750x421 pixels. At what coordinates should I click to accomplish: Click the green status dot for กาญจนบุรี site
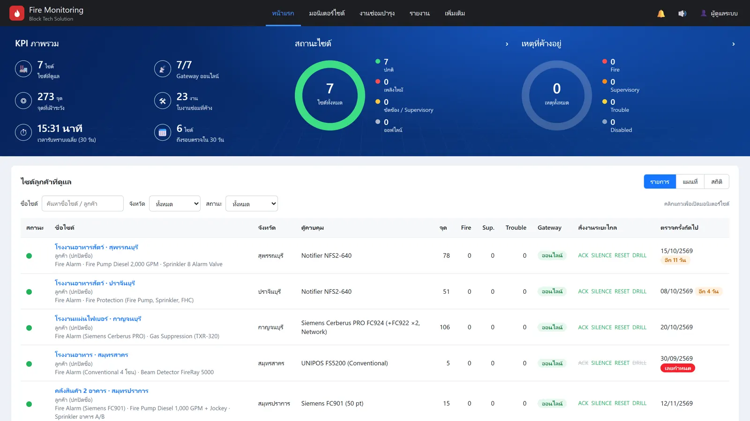point(29,328)
